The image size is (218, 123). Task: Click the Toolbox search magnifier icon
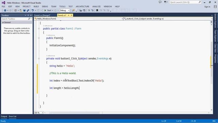coord(29,19)
